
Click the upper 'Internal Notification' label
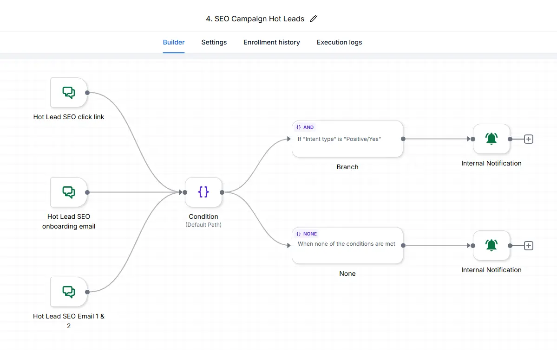click(491, 163)
